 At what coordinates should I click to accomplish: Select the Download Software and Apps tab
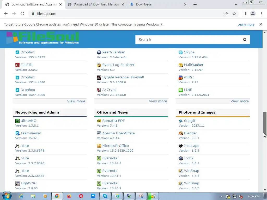tap(34, 4)
